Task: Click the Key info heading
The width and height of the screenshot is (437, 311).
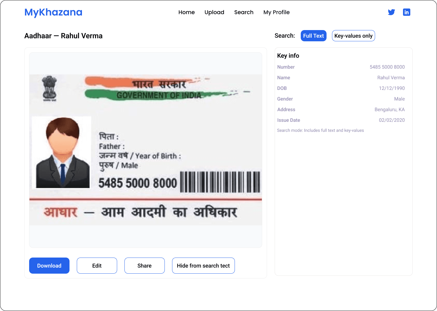Action: pos(288,56)
